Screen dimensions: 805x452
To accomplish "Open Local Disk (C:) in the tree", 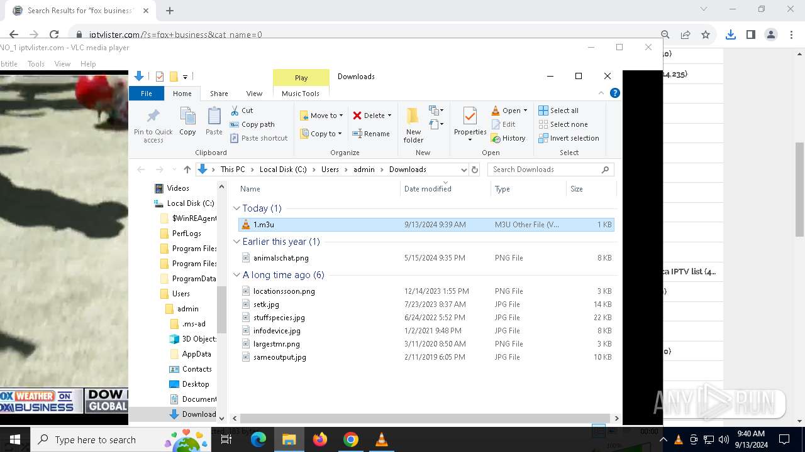I will click(184, 203).
